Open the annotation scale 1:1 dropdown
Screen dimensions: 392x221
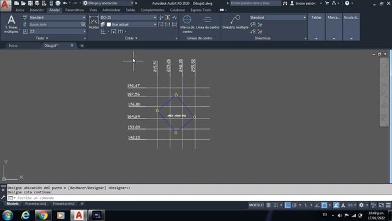(x=352, y=205)
